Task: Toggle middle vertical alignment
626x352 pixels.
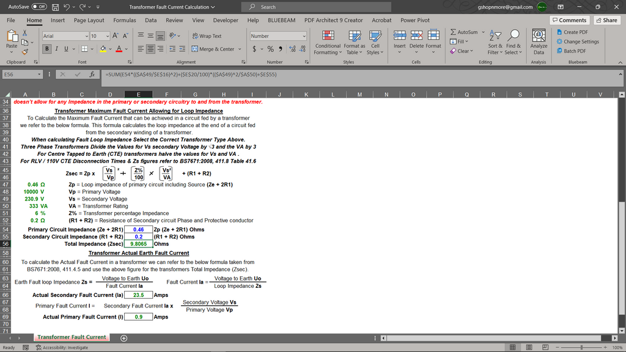Action: [150, 36]
